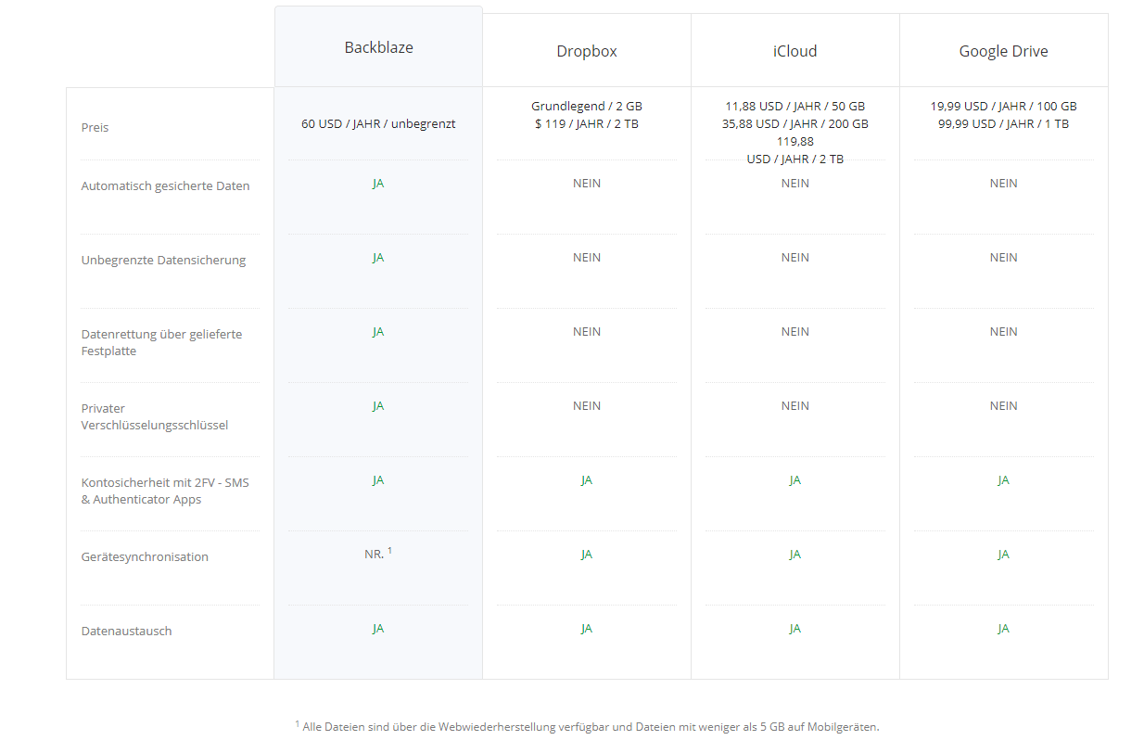Click Google Drive JA for Gerätesynchronisation
1144x753 pixels.
click(1003, 554)
